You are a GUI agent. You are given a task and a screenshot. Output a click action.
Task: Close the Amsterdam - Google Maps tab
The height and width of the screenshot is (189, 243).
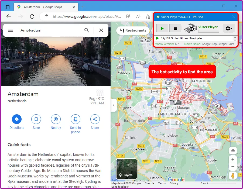click(x=74, y=7)
